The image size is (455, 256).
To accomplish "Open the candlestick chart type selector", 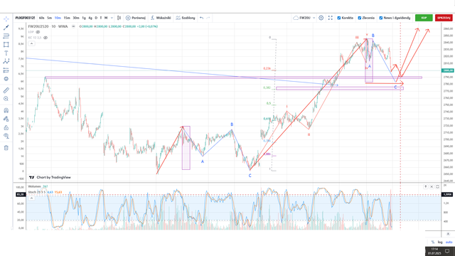I will pyautogui.click(x=119, y=18).
